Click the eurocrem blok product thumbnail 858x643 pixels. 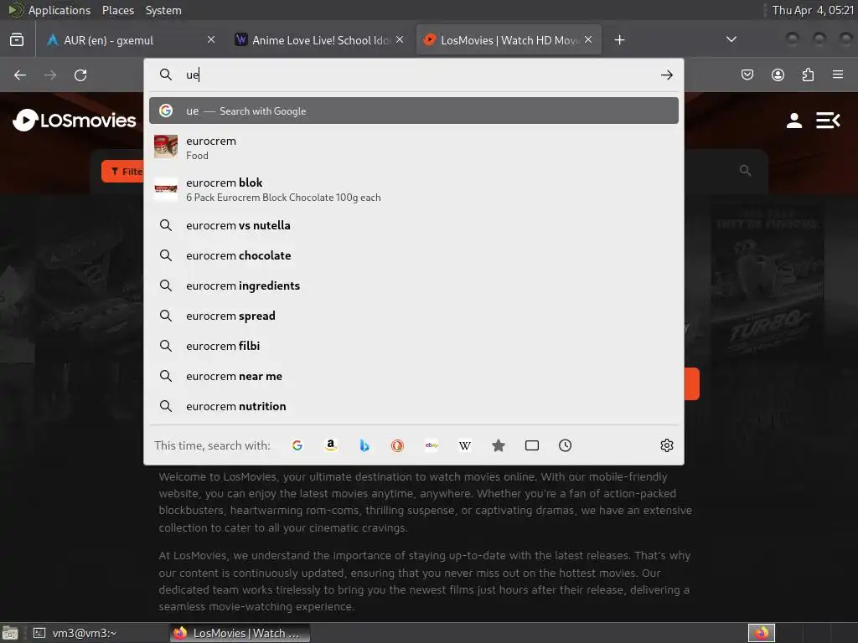click(x=166, y=188)
